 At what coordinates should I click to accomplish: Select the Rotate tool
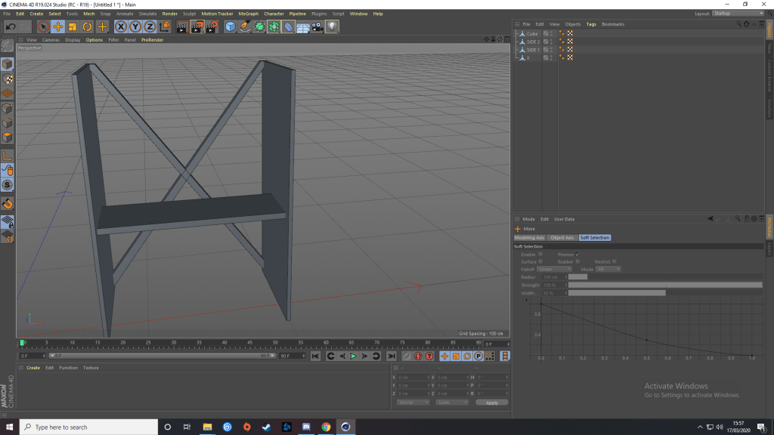pos(87,27)
